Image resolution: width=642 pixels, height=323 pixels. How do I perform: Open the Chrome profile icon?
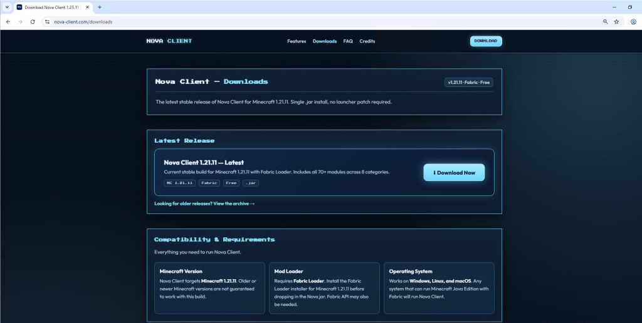[633, 22]
